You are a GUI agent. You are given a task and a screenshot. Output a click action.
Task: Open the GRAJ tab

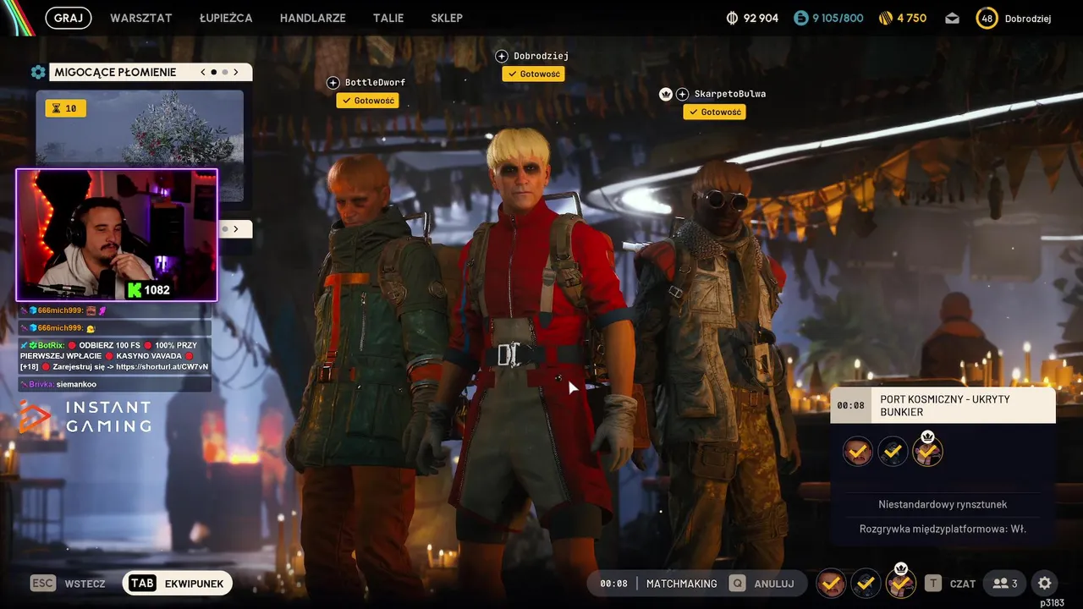pyautogui.click(x=69, y=18)
